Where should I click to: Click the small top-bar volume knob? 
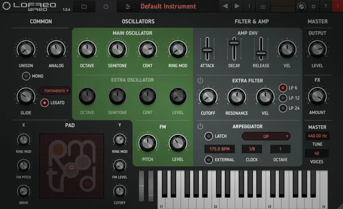point(301,7)
